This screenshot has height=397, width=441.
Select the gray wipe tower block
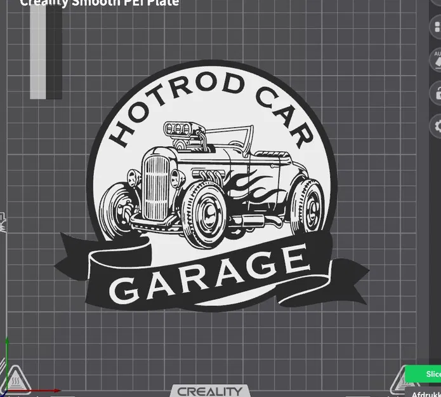point(46,52)
